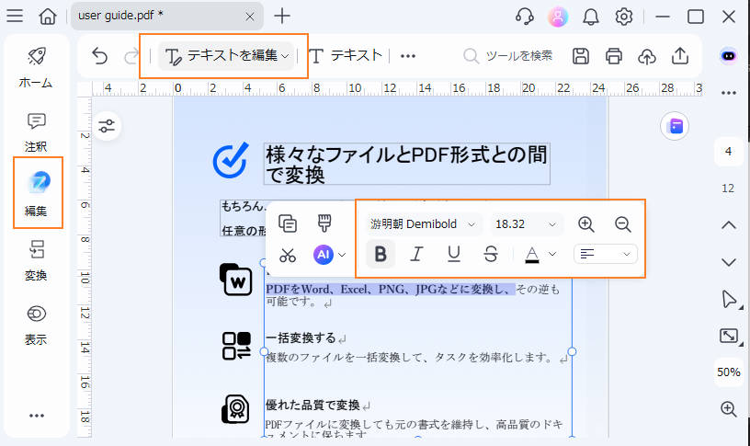The image size is (750, 446).
Task: Select the テキスト add text tool
Action: click(x=346, y=56)
